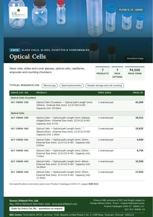Click the GLifeTech logo

(x=18, y=13)
